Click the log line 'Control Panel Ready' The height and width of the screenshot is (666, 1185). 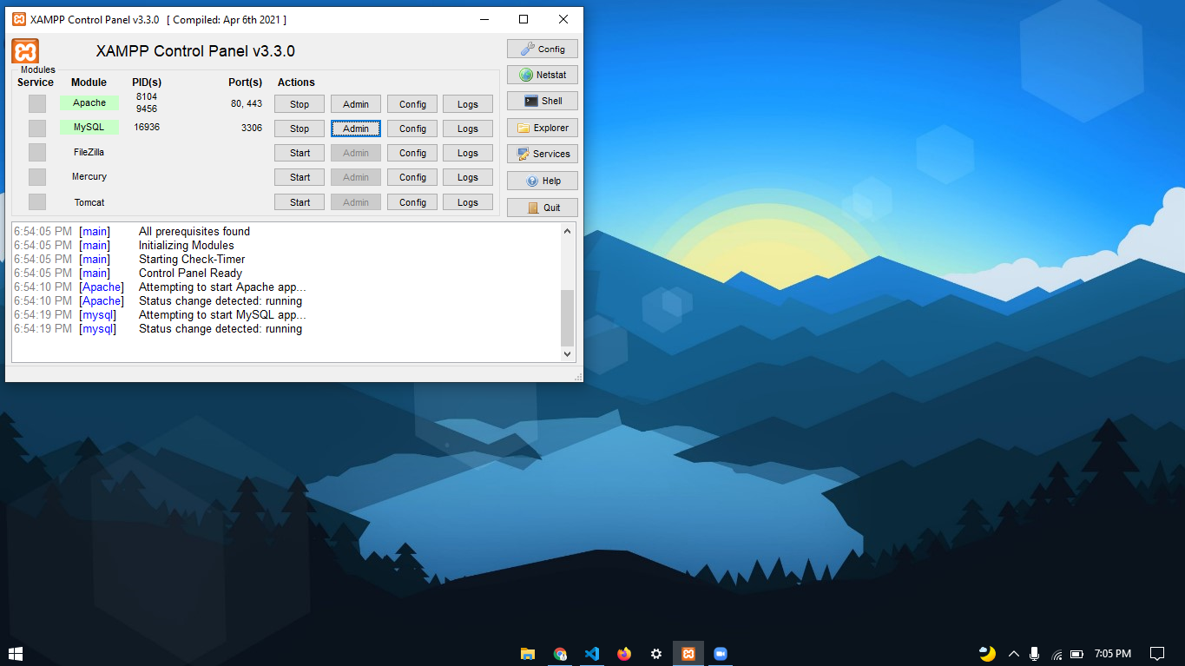[190, 273]
